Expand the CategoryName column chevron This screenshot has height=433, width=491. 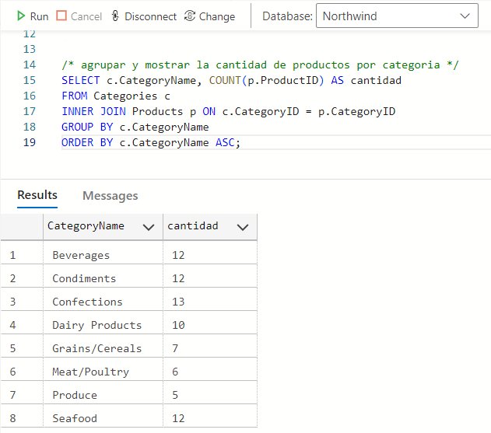coord(148,227)
